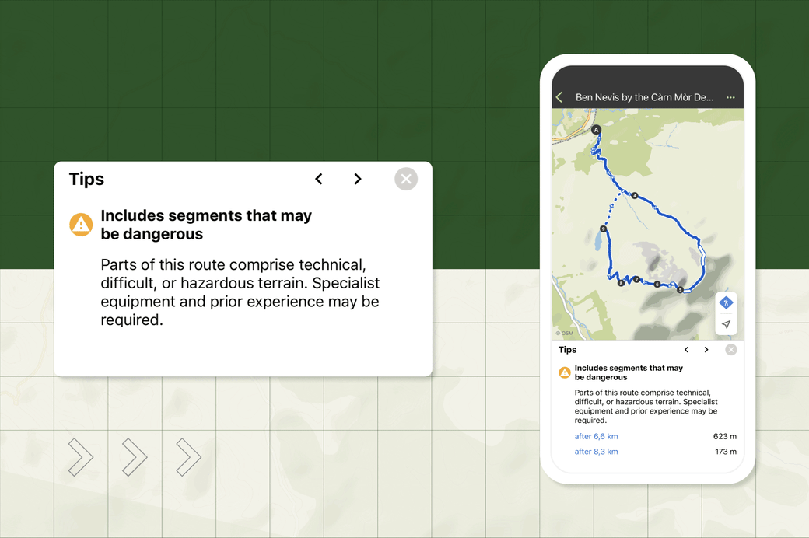Open the 'after 8,3 km' segment link

pos(596,452)
